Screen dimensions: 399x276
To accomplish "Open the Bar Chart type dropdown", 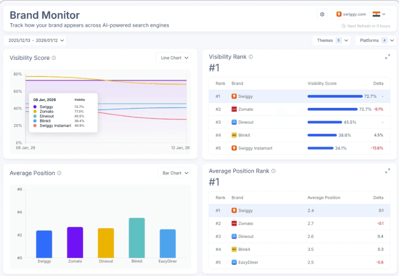I will (x=174, y=173).
